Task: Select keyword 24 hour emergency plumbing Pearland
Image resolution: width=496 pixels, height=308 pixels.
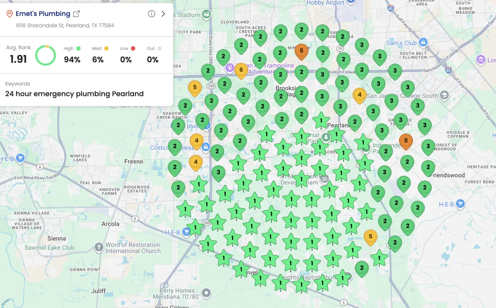Action: pyautogui.click(x=74, y=94)
